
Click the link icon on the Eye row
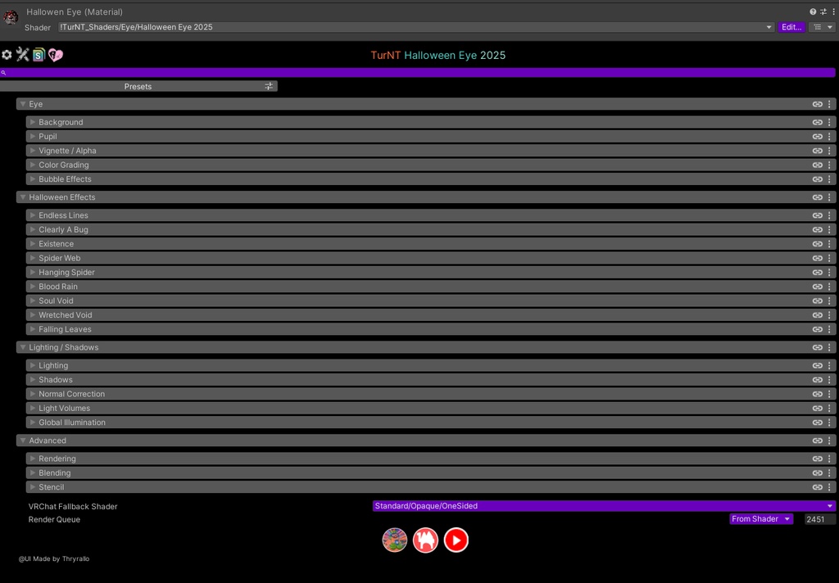pyautogui.click(x=818, y=104)
